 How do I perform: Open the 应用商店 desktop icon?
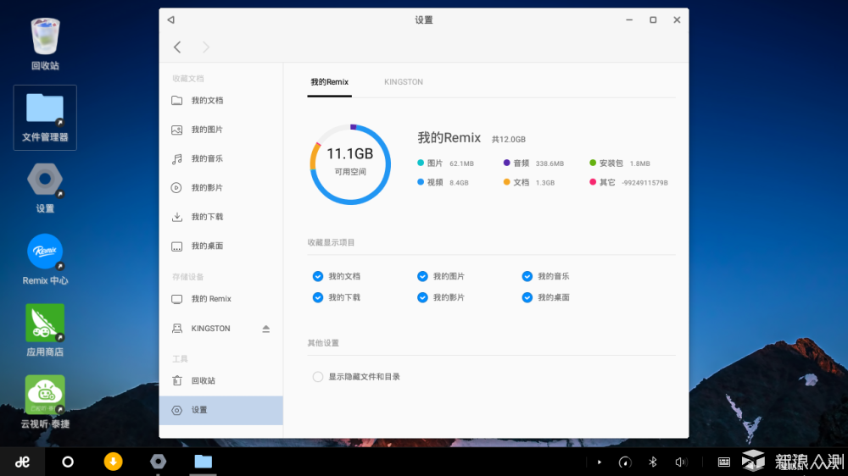point(45,324)
